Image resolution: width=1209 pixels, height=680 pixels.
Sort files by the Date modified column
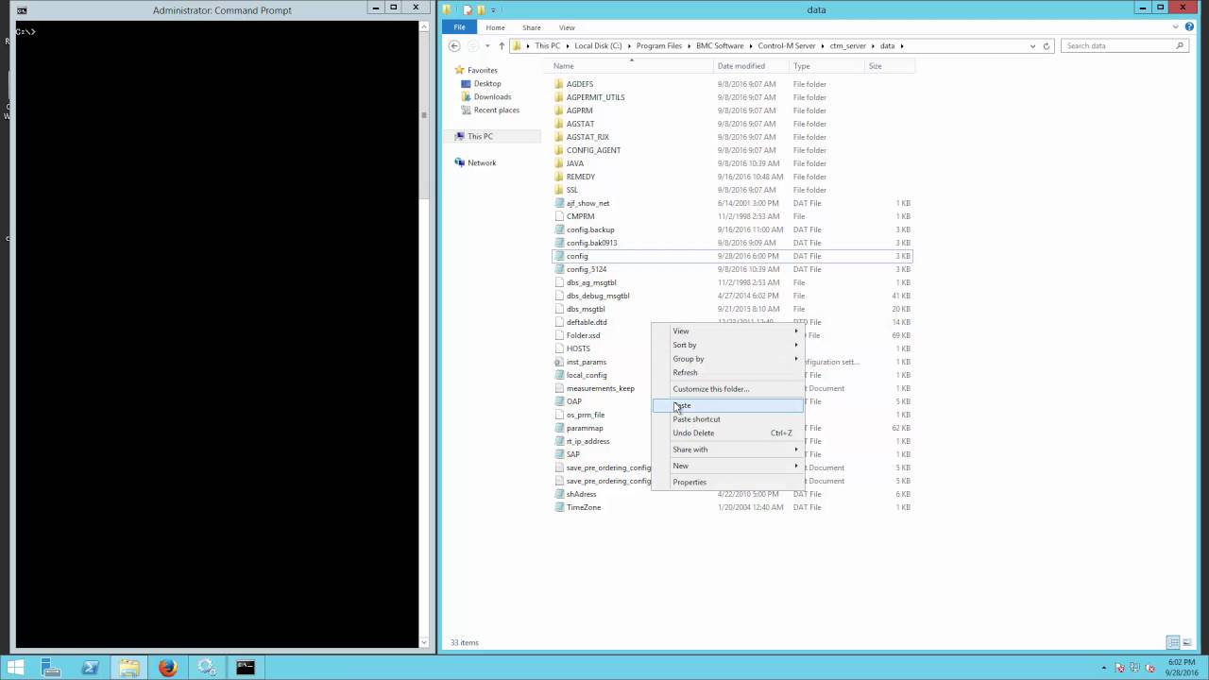[751, 66]
